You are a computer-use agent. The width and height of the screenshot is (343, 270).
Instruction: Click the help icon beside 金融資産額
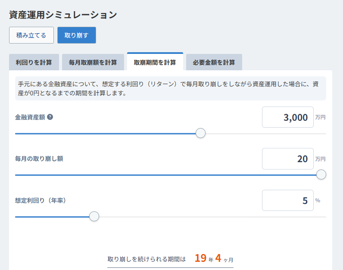[50, 117]
